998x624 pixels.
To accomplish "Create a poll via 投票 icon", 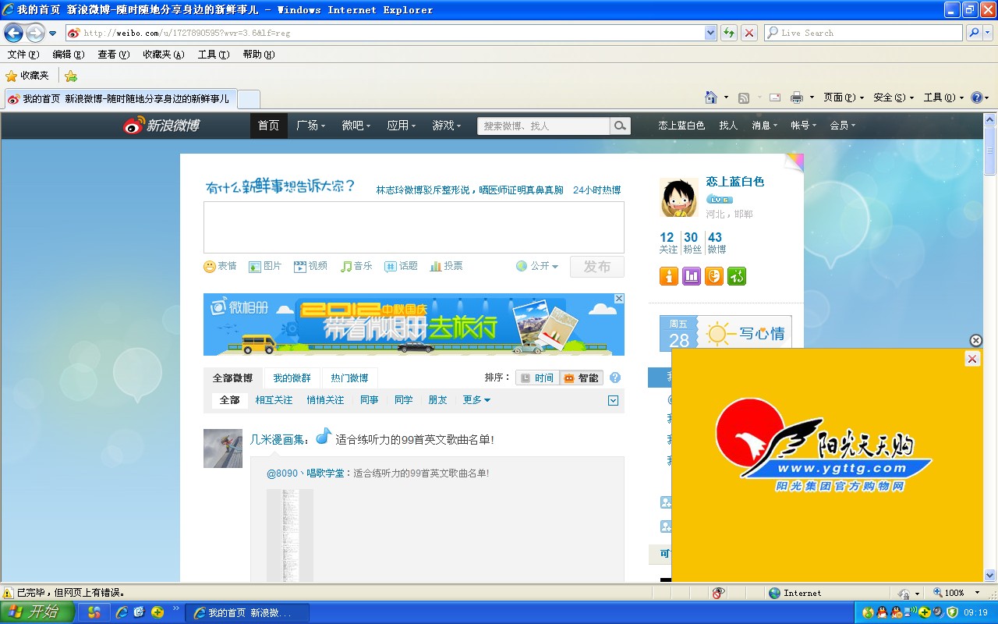I will (446, 266).
